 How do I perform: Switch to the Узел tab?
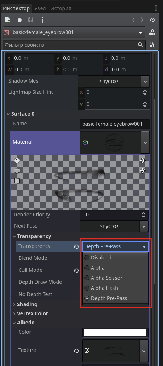click(x=40, y=9)
